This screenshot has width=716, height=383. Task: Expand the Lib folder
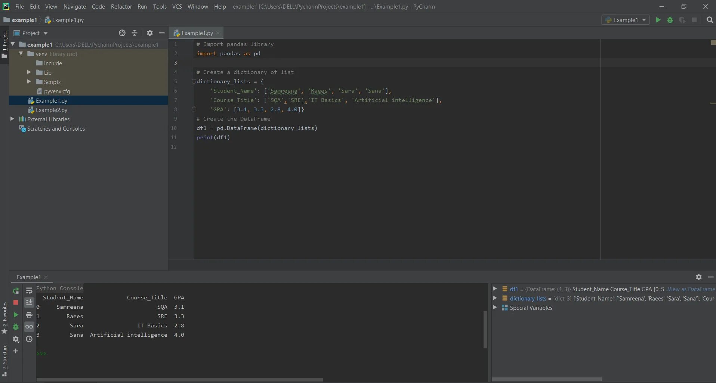(x=29, y=72)
